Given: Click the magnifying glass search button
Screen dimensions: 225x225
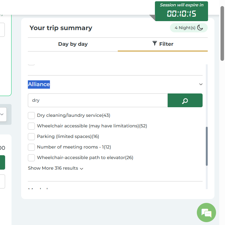Looking at the screenshot, I should click(185, 100).
